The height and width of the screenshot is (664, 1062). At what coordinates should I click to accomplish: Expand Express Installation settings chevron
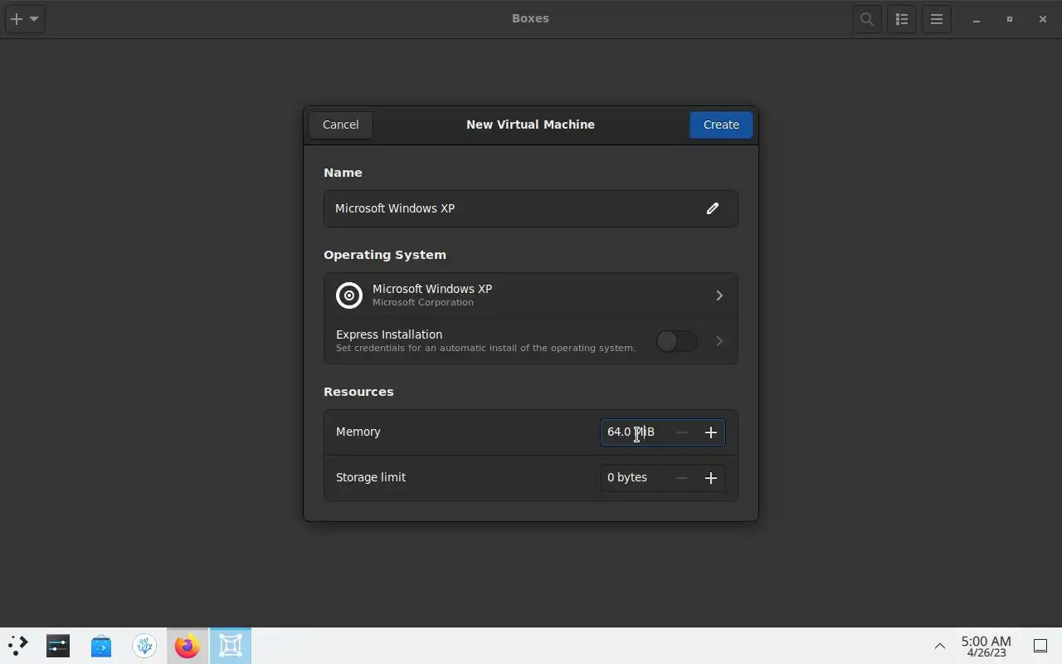pos(719,341)
